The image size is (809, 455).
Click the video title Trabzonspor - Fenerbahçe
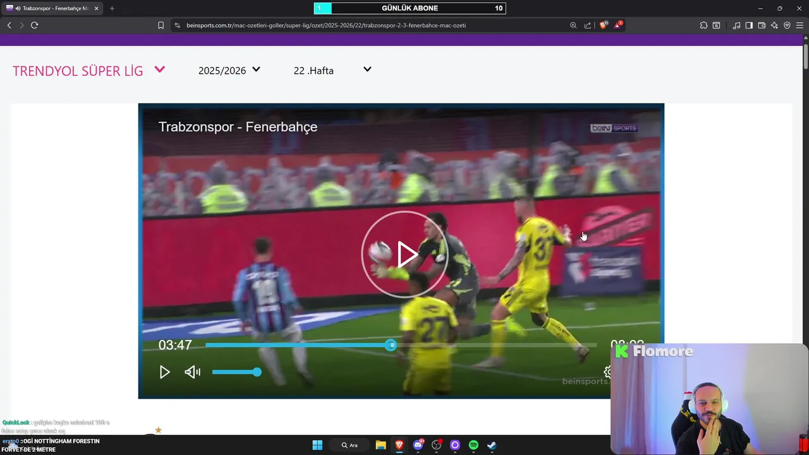coord(238,126)
